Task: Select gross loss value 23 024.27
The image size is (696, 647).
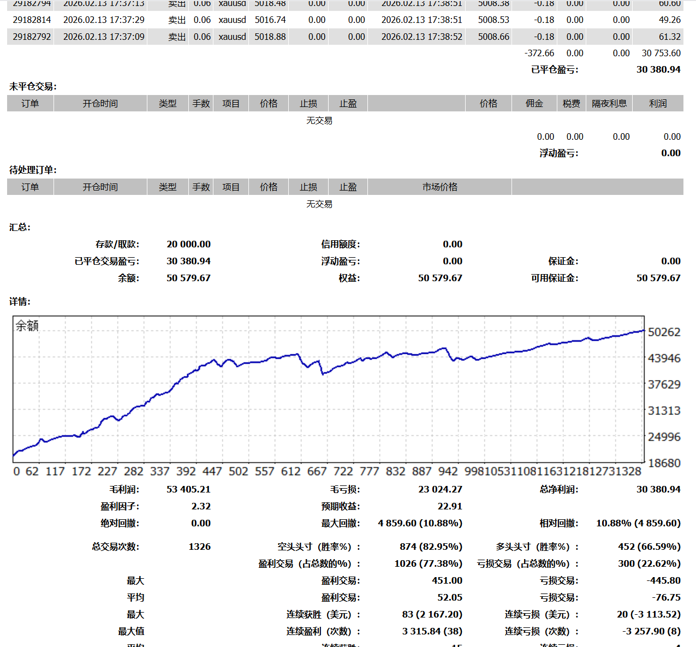Action: click(x=440, y=489)
